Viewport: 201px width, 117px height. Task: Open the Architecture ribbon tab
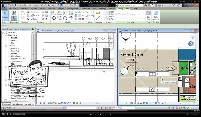(14, 9)
